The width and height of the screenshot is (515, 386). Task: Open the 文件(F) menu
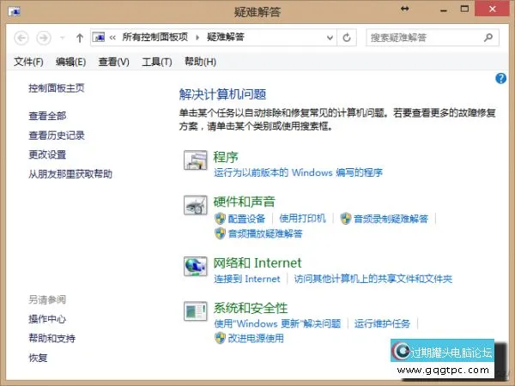click(x=28, y=62)
